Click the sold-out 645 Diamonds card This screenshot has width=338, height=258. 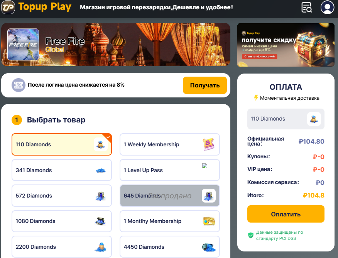point(170,196)
